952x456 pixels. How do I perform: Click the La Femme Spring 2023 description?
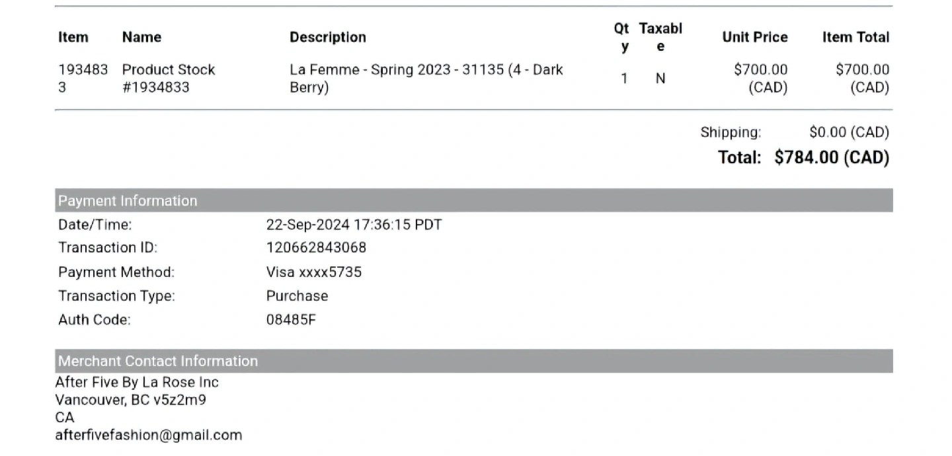(426, 78)
